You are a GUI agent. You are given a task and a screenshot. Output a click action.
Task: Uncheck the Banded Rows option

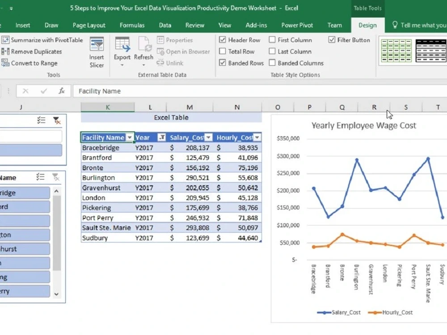click(x=222, y=63)
